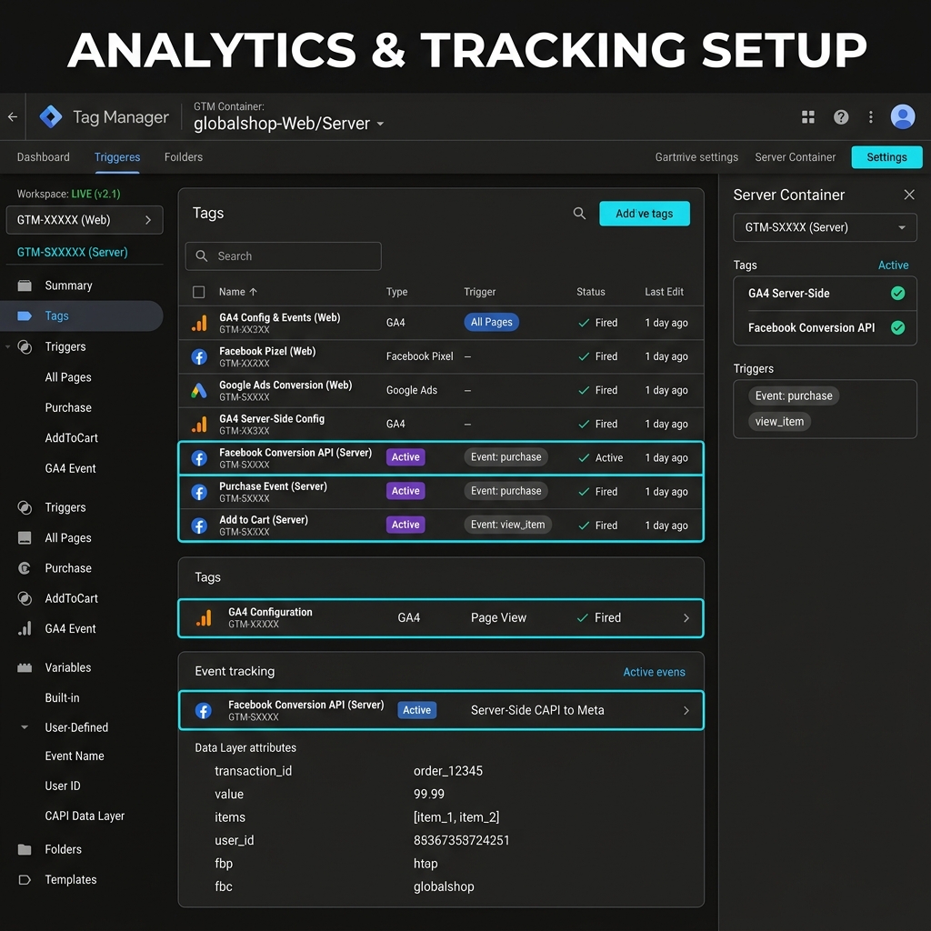
Task: Select CAPI Data Layer in the sidebar
Action: tap(85, 816)
